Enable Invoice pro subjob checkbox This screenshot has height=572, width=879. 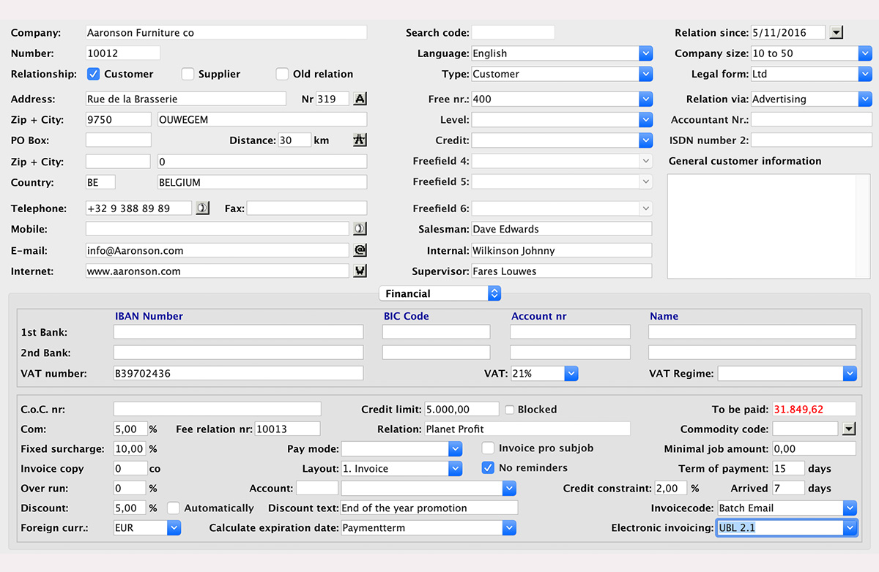coord(488,448)
